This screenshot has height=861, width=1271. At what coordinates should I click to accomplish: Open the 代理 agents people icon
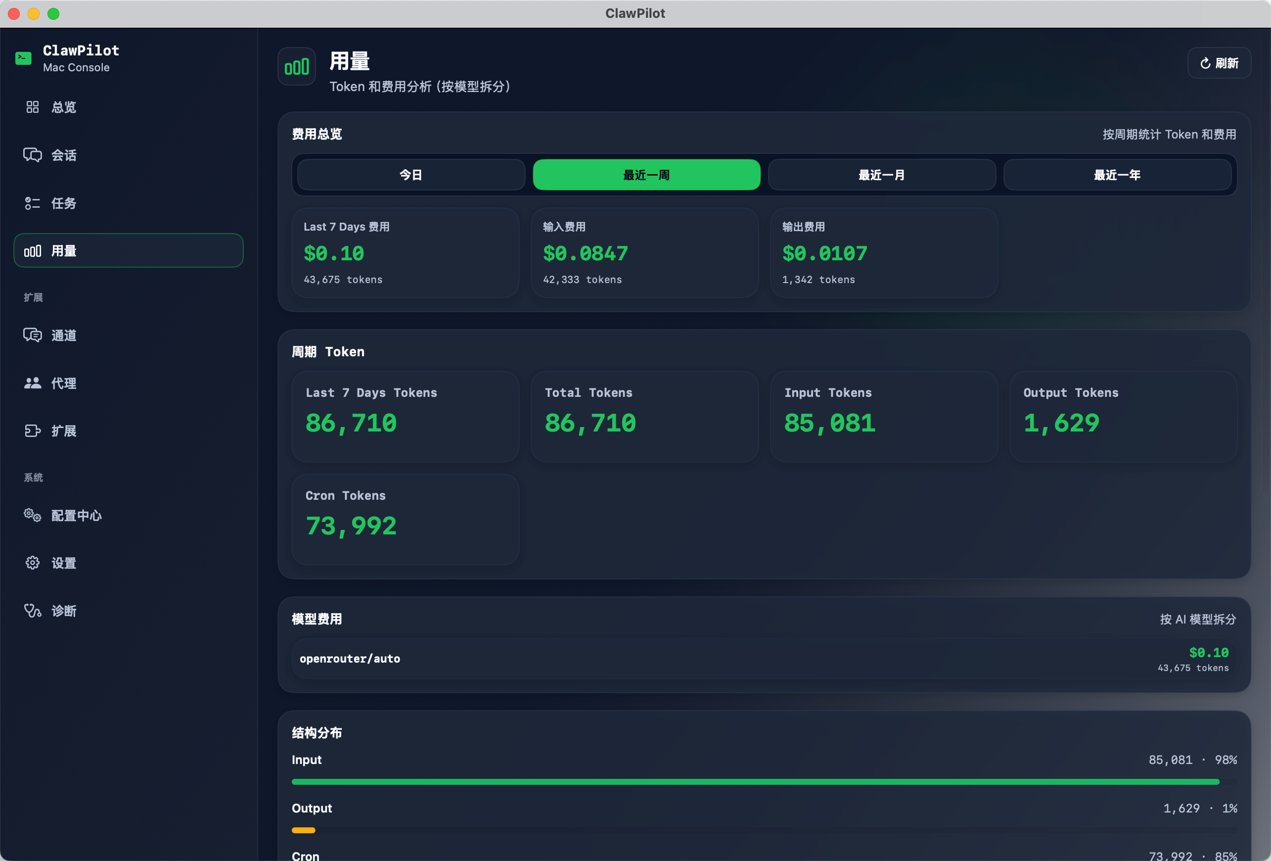(33, 383)
